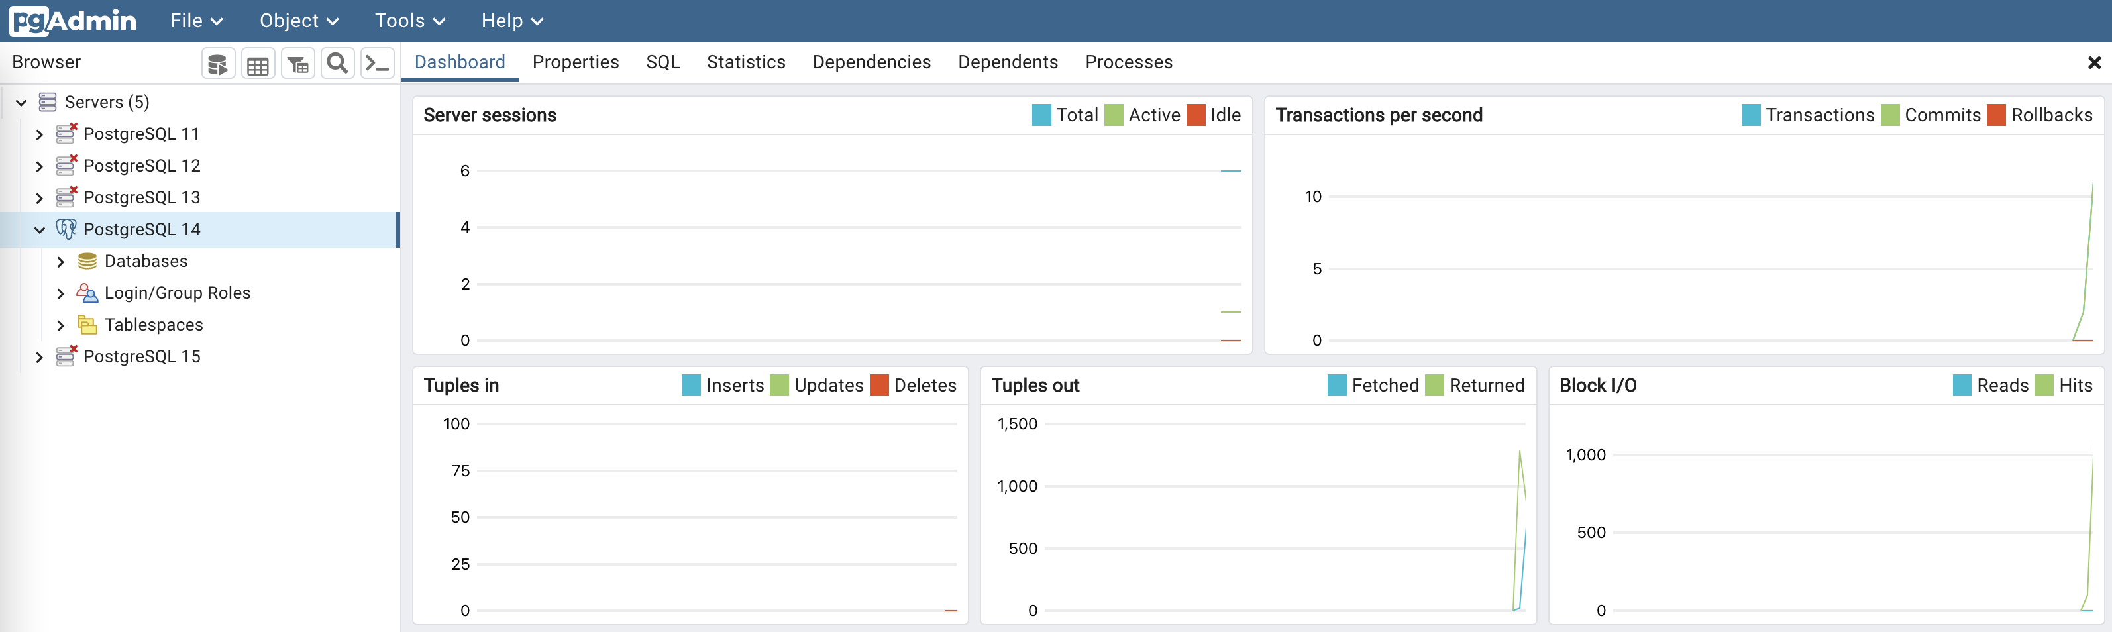Collapse the Servers (5) group

pyautogui.click(x=21, y=103)
